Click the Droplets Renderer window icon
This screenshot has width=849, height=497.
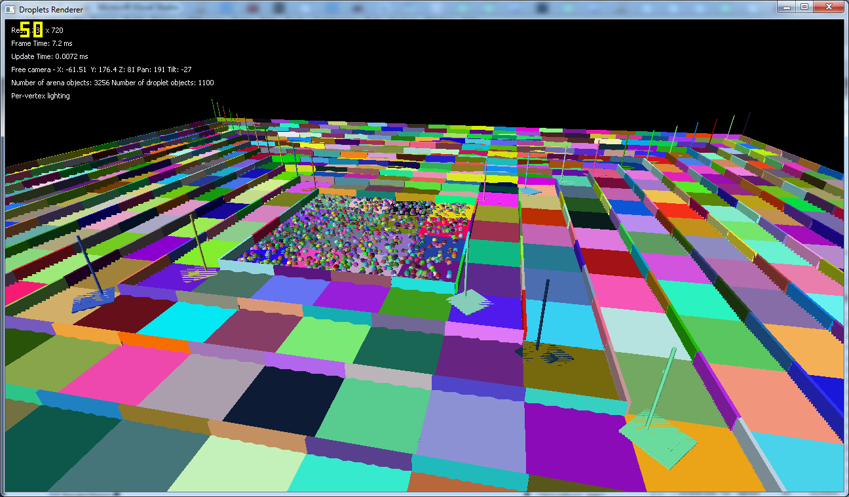(x=10, y=10)
